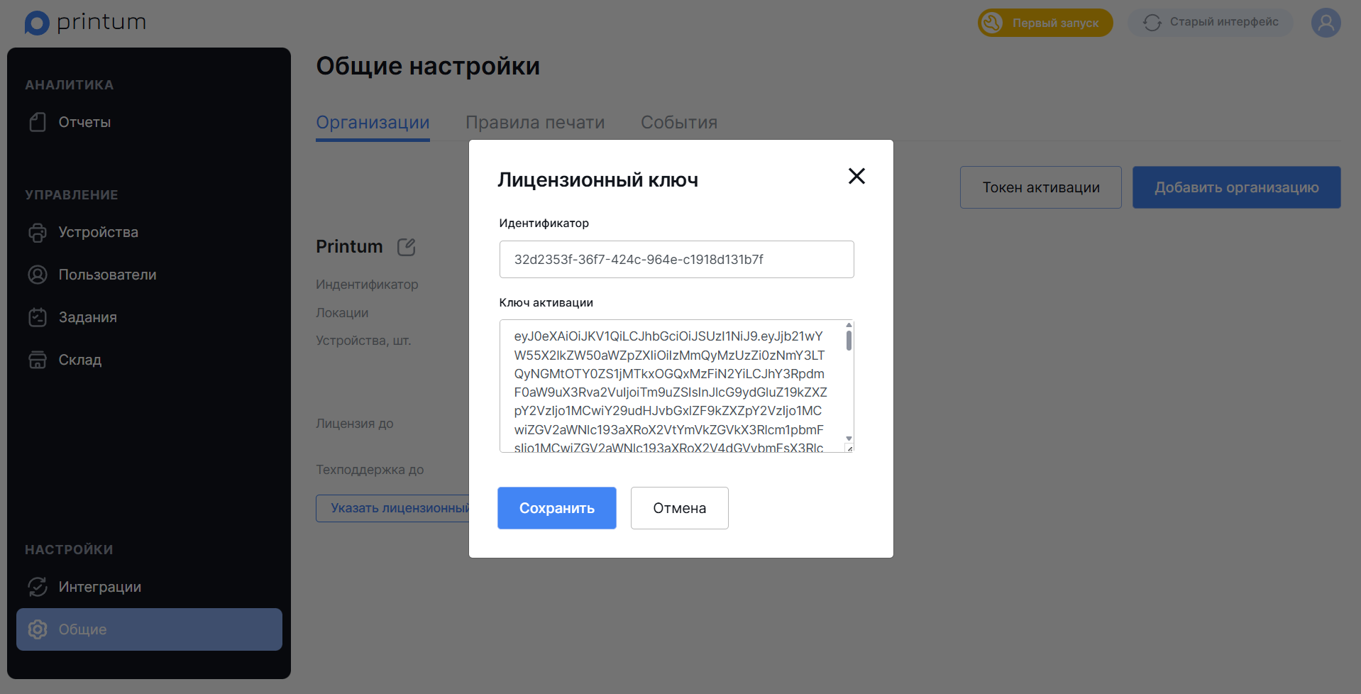This screenshot has width=1361, height=694.
Task: Click the printum wordmark text
Action: click(101, 23)
